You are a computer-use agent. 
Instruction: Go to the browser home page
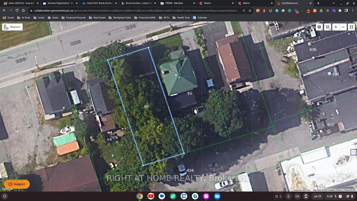pyautogui.click(x=23, y=10)
